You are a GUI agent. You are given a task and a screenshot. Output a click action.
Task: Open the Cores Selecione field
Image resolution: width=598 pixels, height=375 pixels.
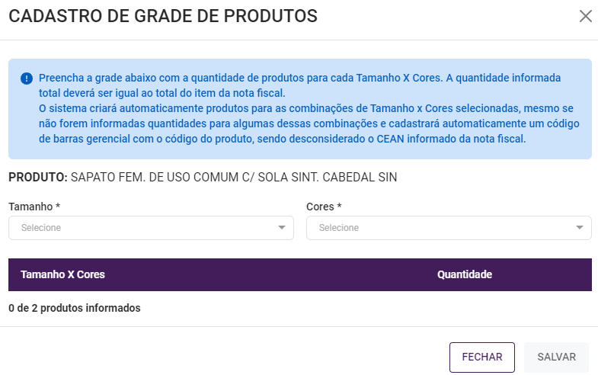tap(442, 227)
